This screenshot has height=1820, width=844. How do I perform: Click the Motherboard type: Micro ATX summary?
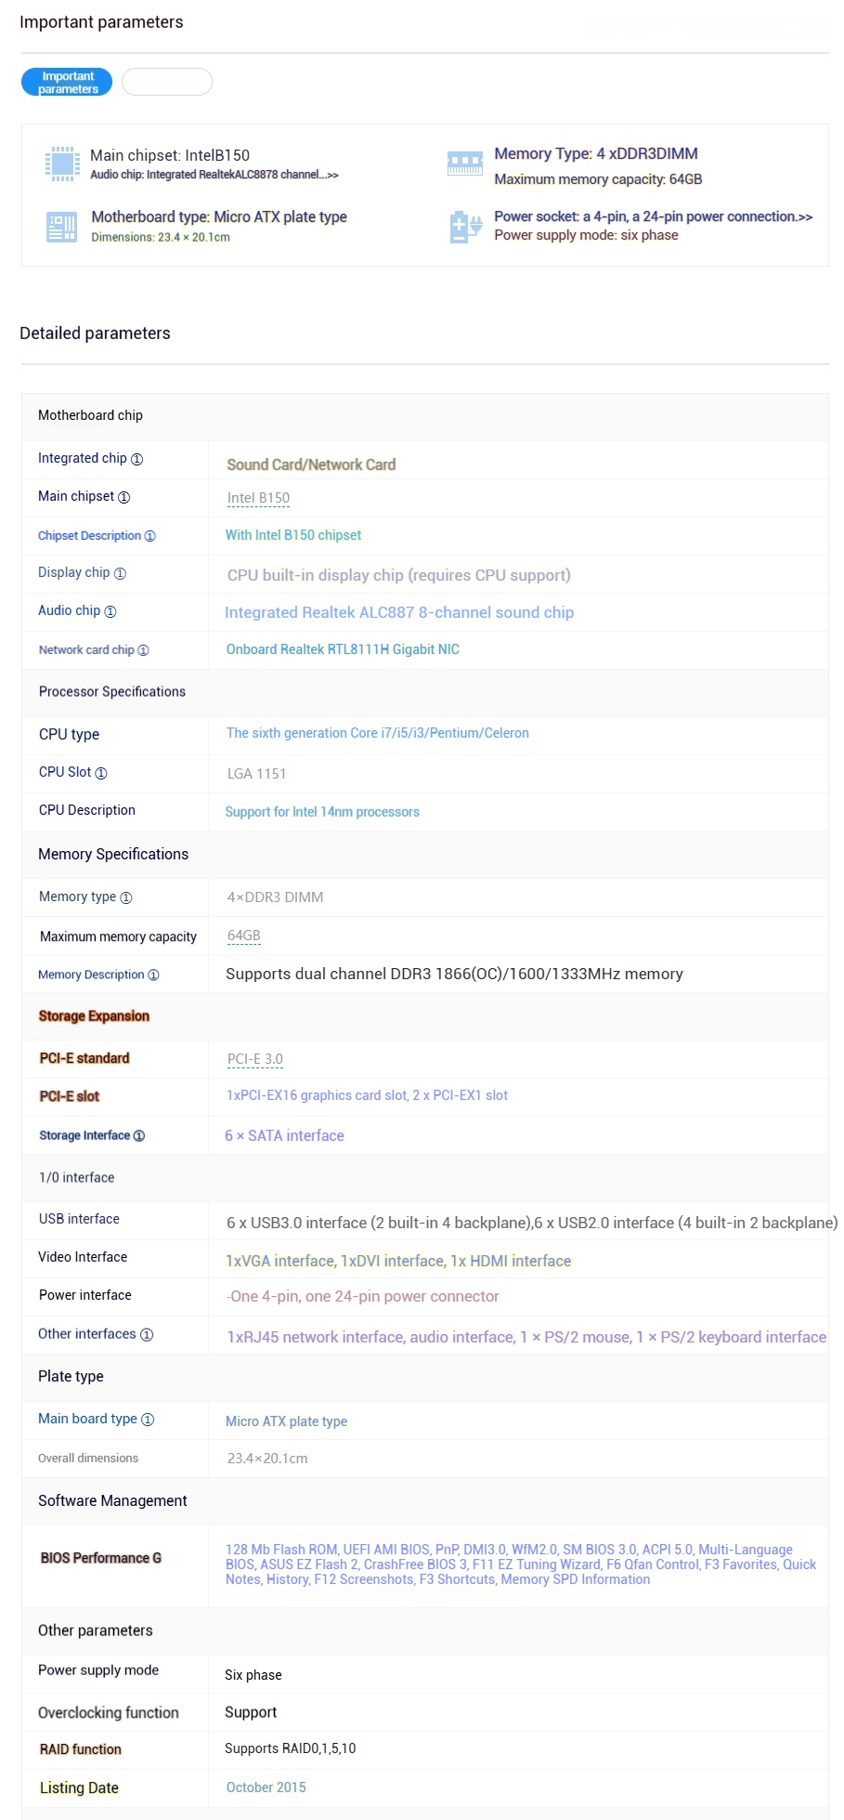(219, 216)
